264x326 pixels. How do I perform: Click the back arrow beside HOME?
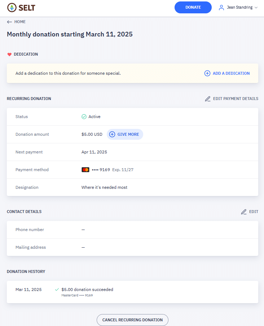pos(9,22)
